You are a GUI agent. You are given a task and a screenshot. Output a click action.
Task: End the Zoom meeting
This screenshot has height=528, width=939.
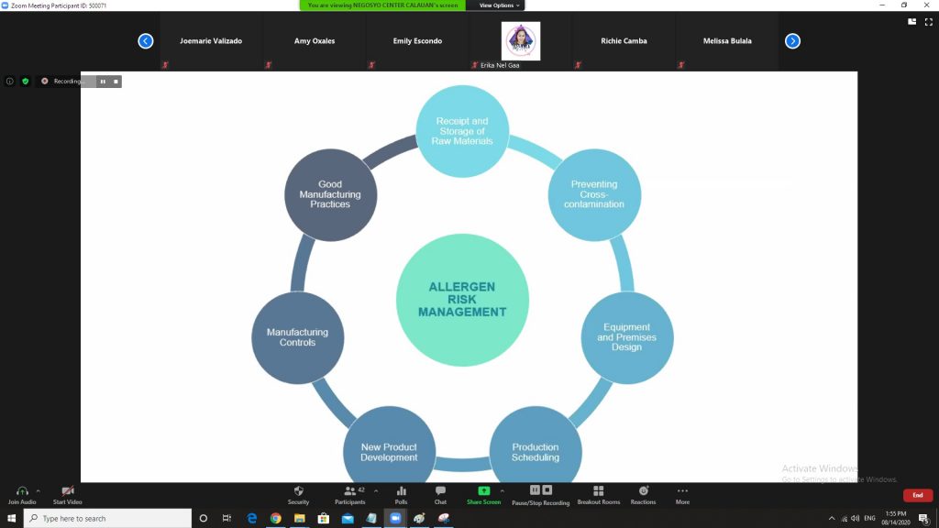point(917,495)
